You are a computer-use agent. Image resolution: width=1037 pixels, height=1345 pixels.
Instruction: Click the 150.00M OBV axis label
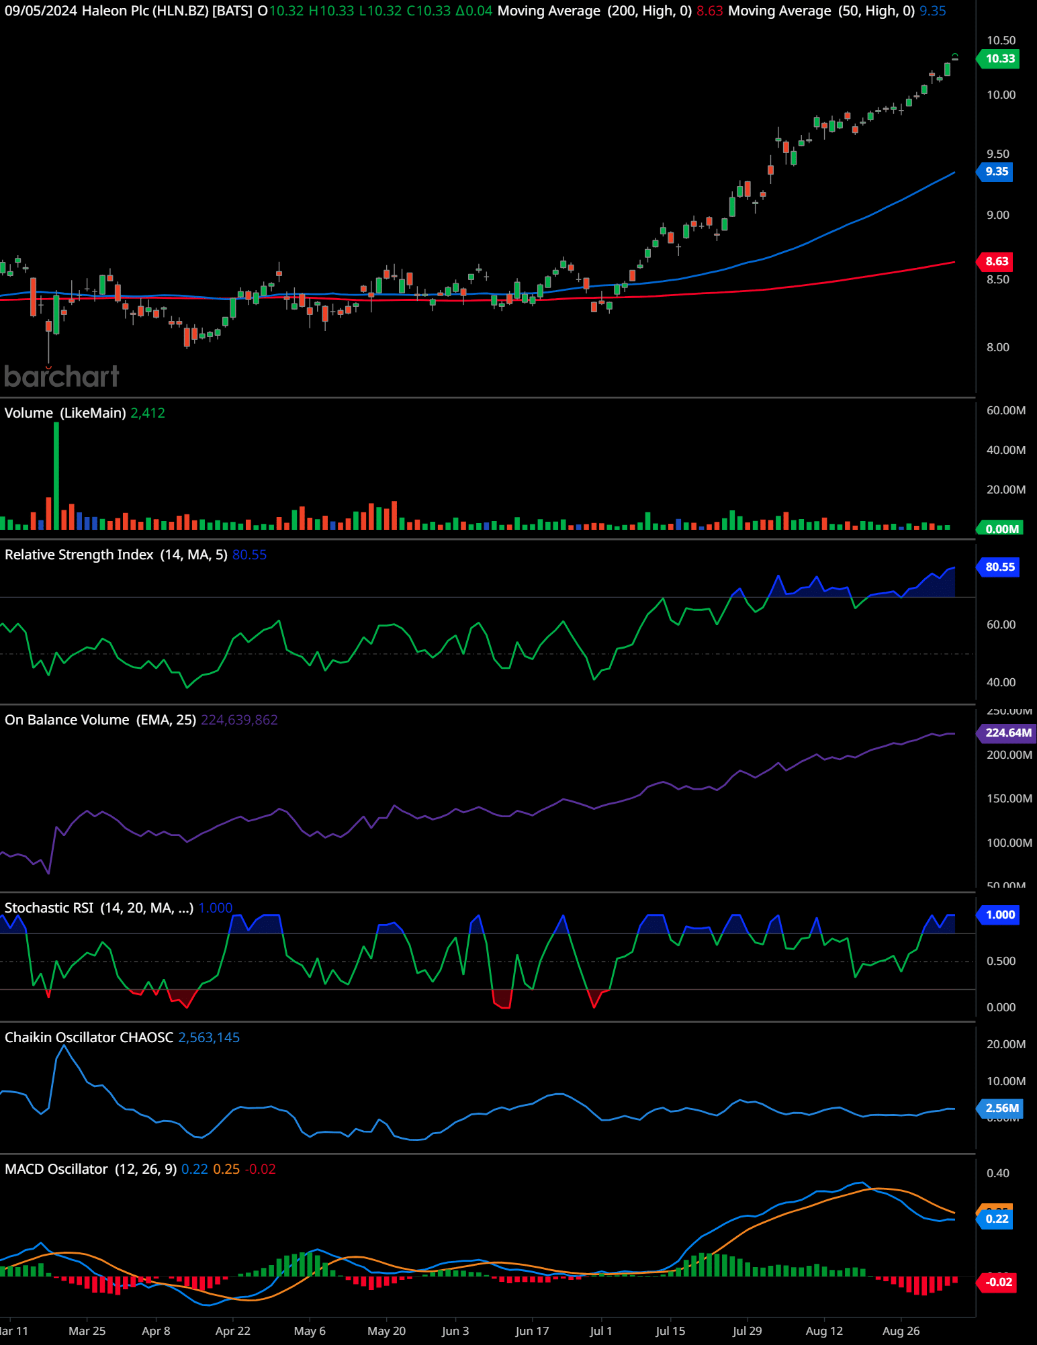pyautogui.click(x=1009, y=798)
